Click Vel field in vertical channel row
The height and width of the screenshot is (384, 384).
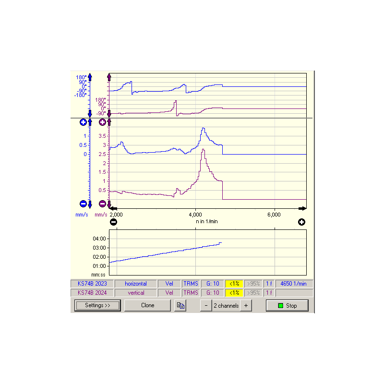(169, 293)
